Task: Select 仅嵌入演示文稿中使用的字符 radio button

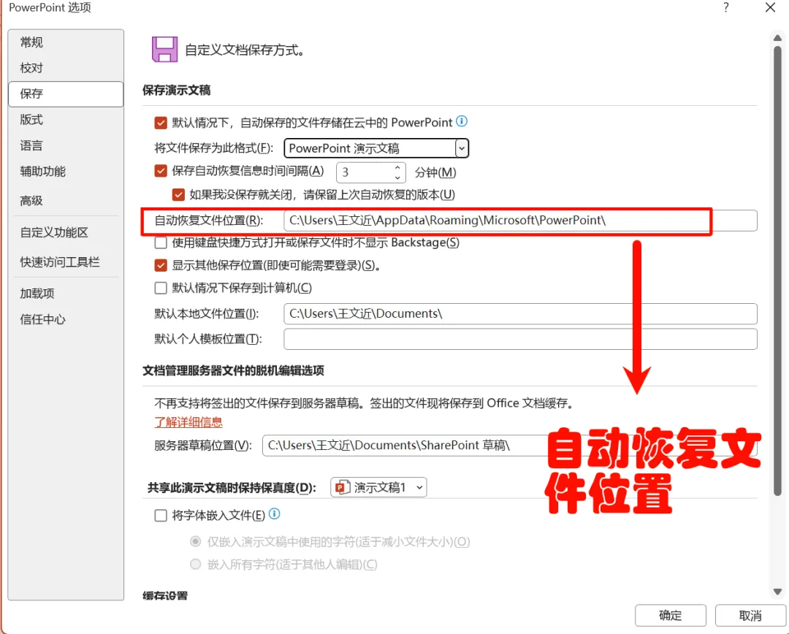Action: (195, 541)
